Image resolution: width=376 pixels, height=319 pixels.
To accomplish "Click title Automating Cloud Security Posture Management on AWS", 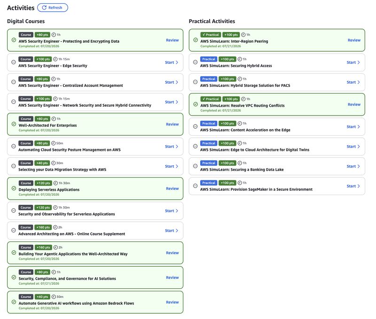I will tap(70, 150).
